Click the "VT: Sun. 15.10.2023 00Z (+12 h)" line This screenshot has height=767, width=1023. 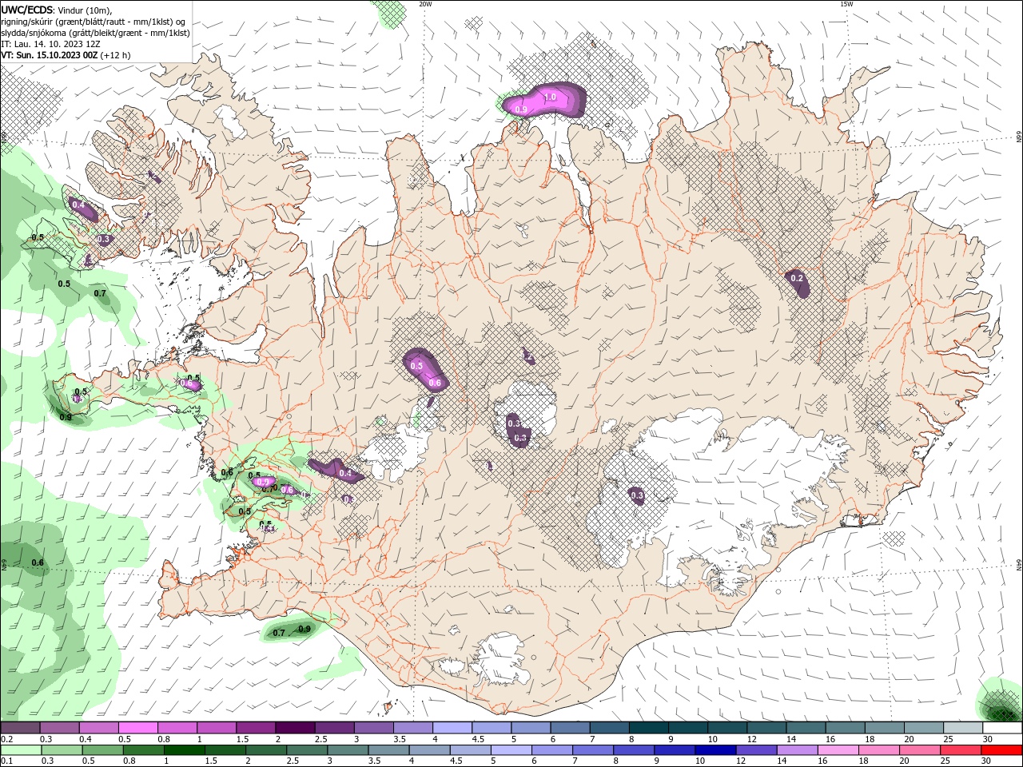pyautogui.click(x=66, y=56)
